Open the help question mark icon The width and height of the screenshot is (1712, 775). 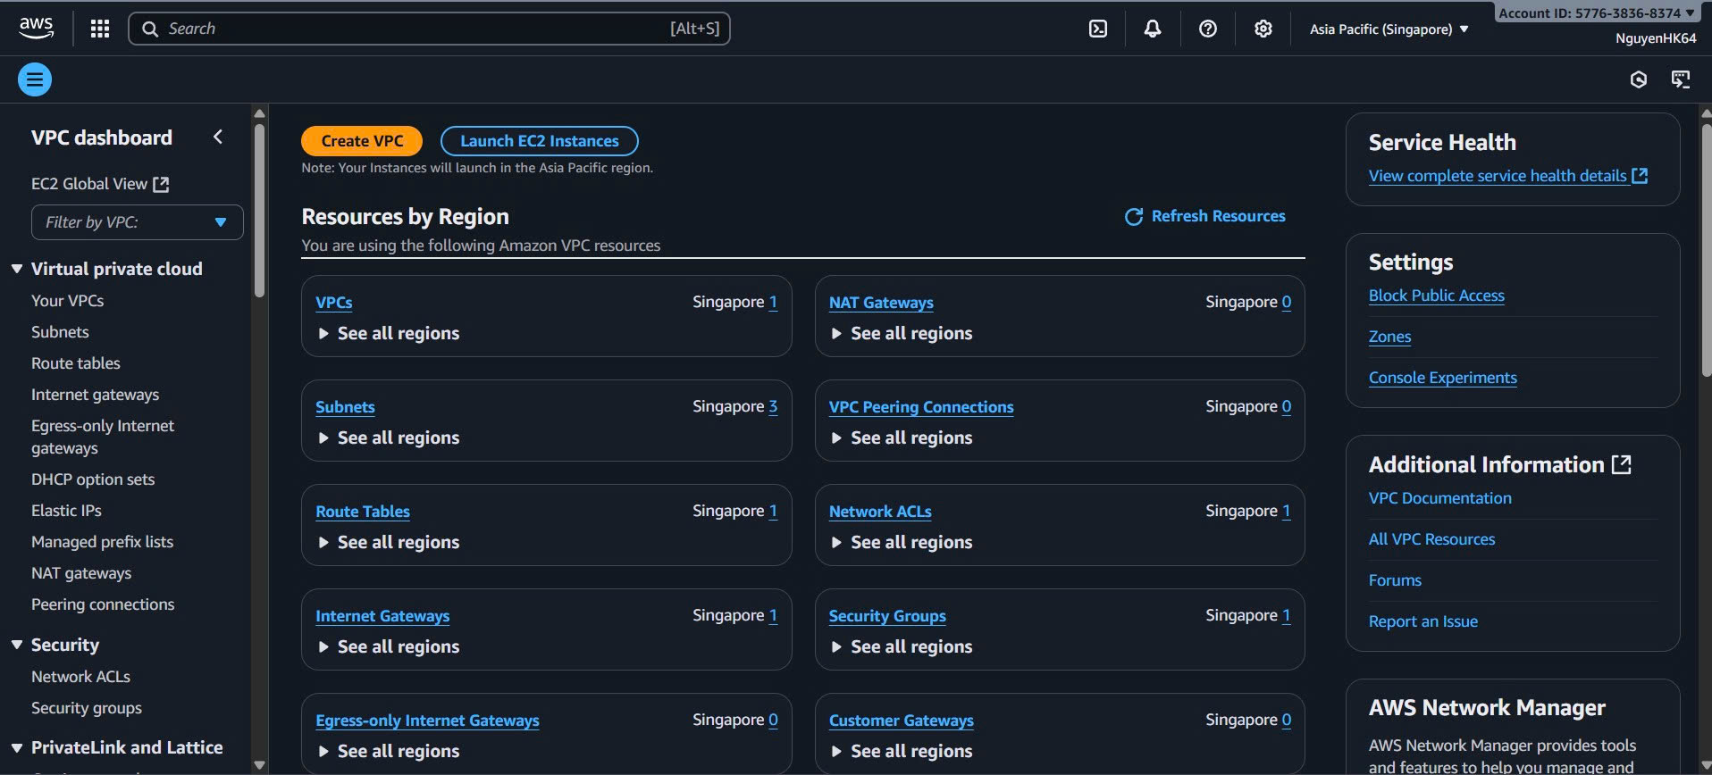pos(1208,29)
